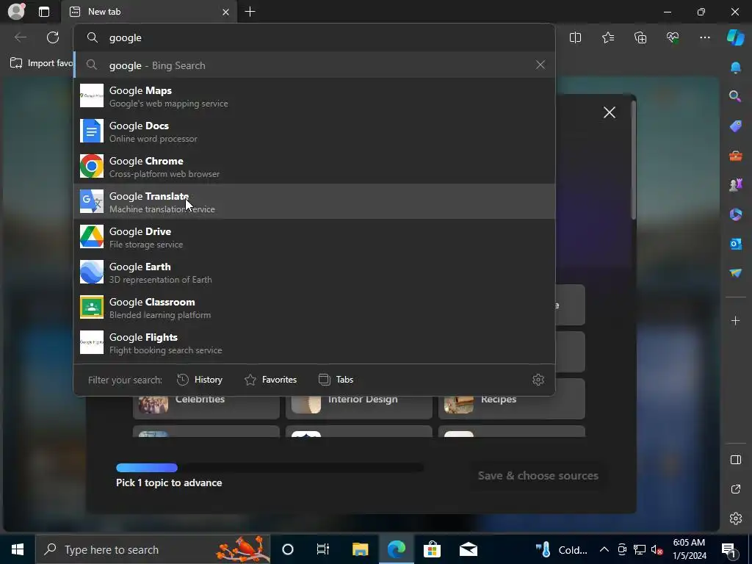Image resolution: width=752 pixels, height=564 pixels.
Task: Open File Explorer from taskbar
Action: click(x=360, y=549)
